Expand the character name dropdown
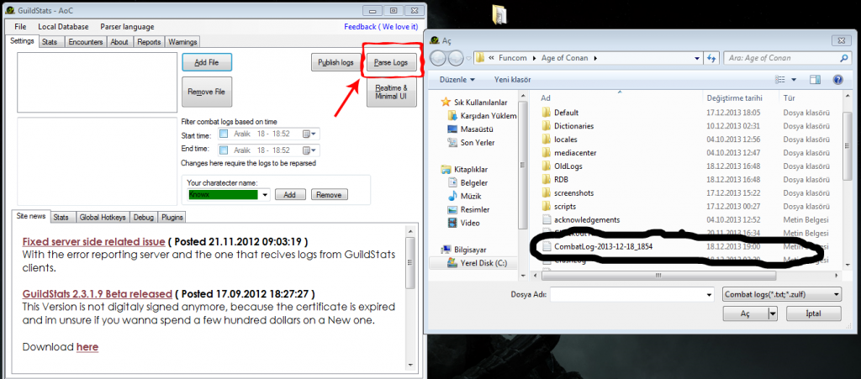This screenshot has height=379, width=861. pyautogui.click(x=266, y=195)
